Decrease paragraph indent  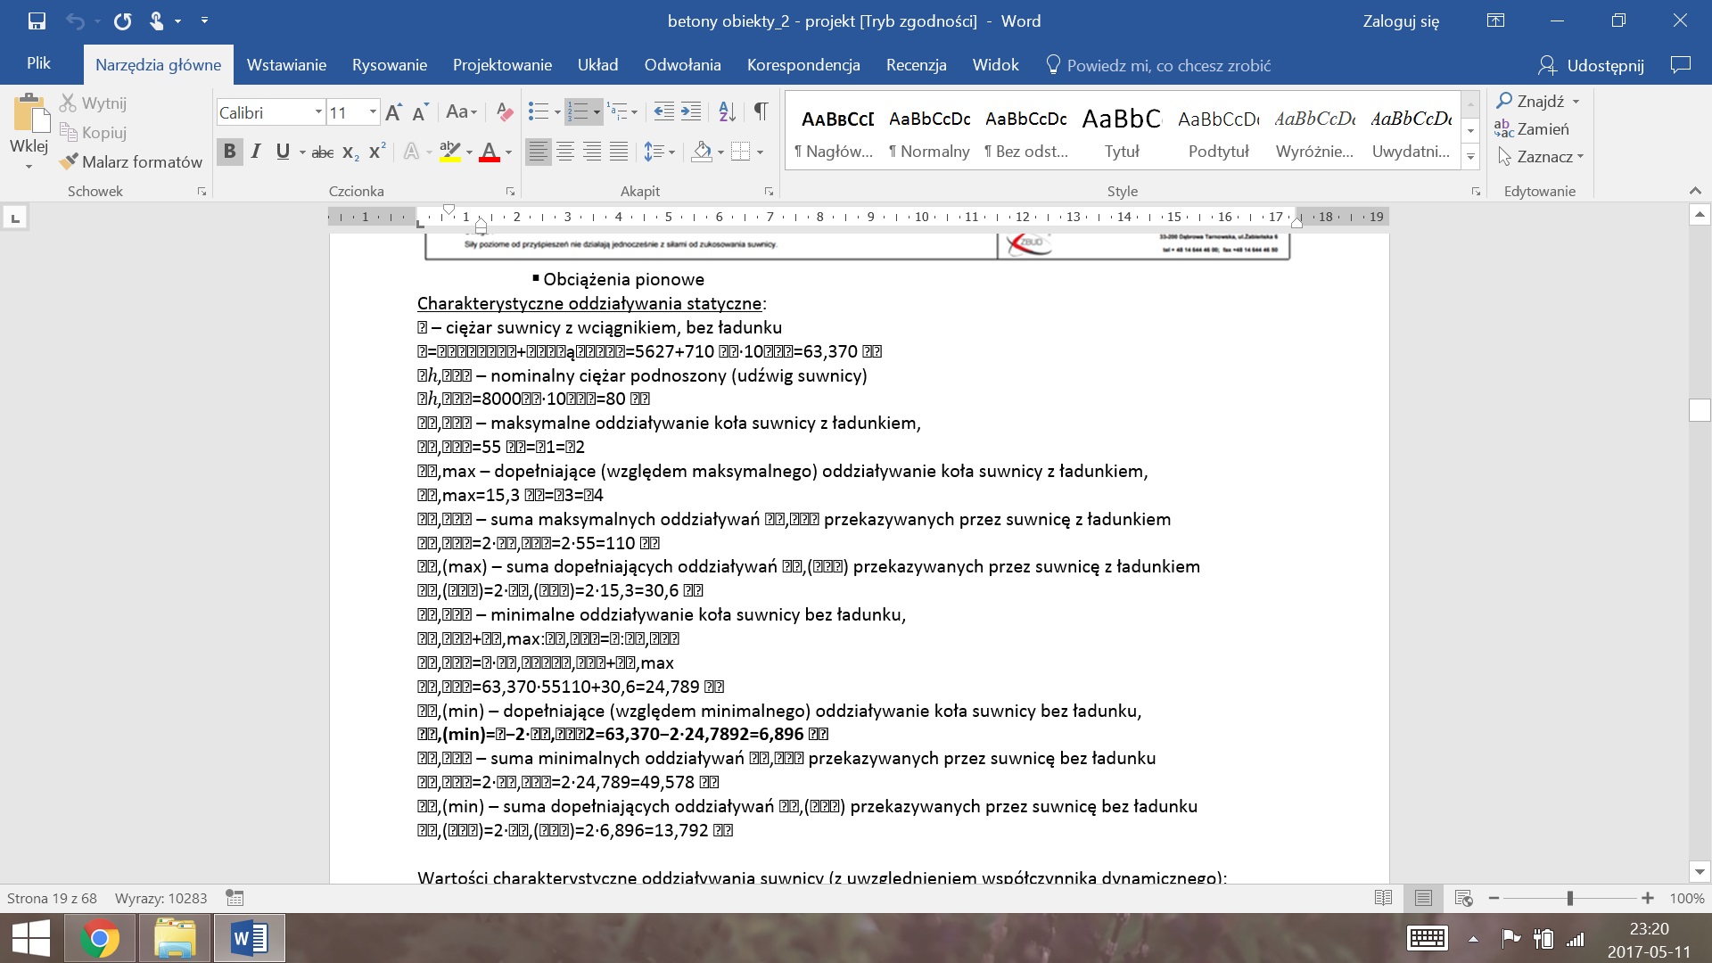664,111
